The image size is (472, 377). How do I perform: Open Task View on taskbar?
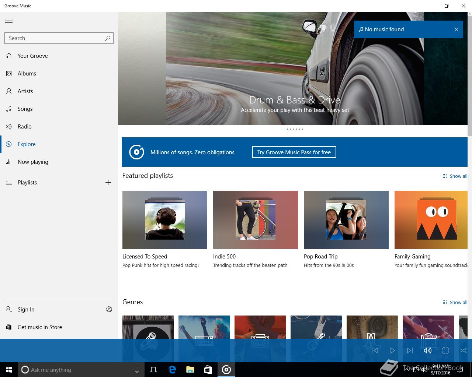coord(153,370)
